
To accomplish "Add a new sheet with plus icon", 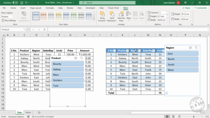I will pos(39,112).
